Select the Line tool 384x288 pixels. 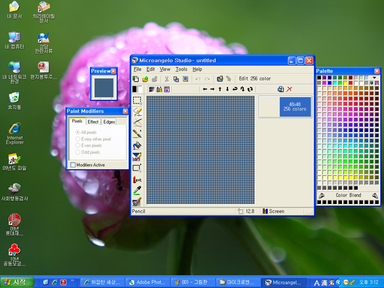coord(137,122)
